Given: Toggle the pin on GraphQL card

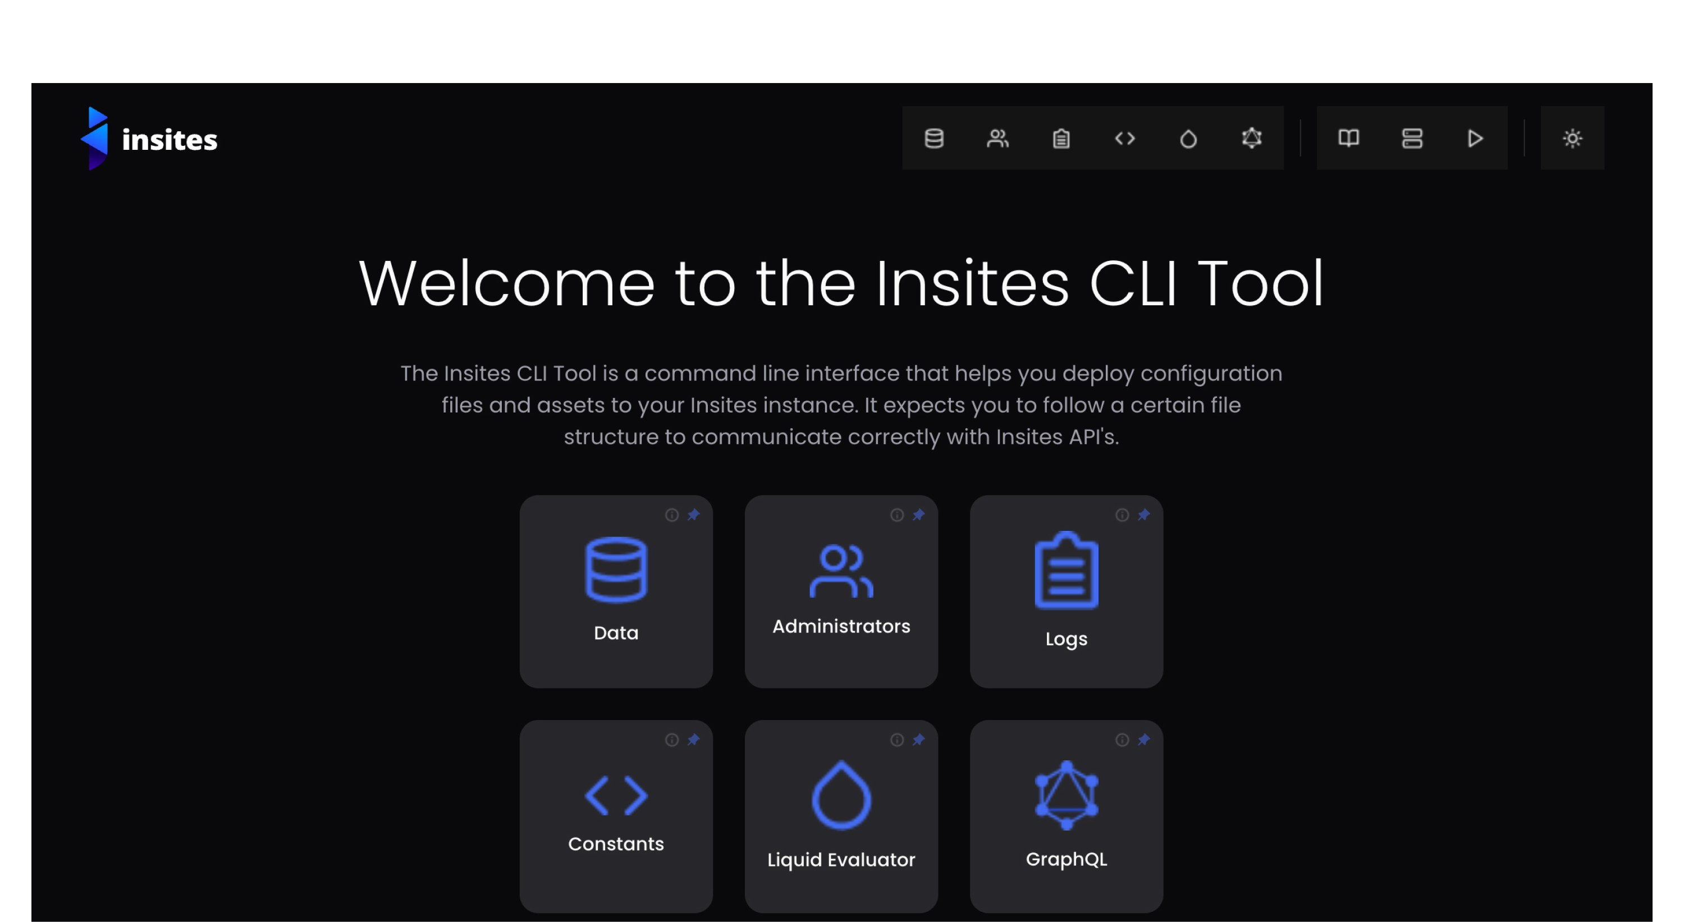Looking at the screenshot, I should 1143,740.
